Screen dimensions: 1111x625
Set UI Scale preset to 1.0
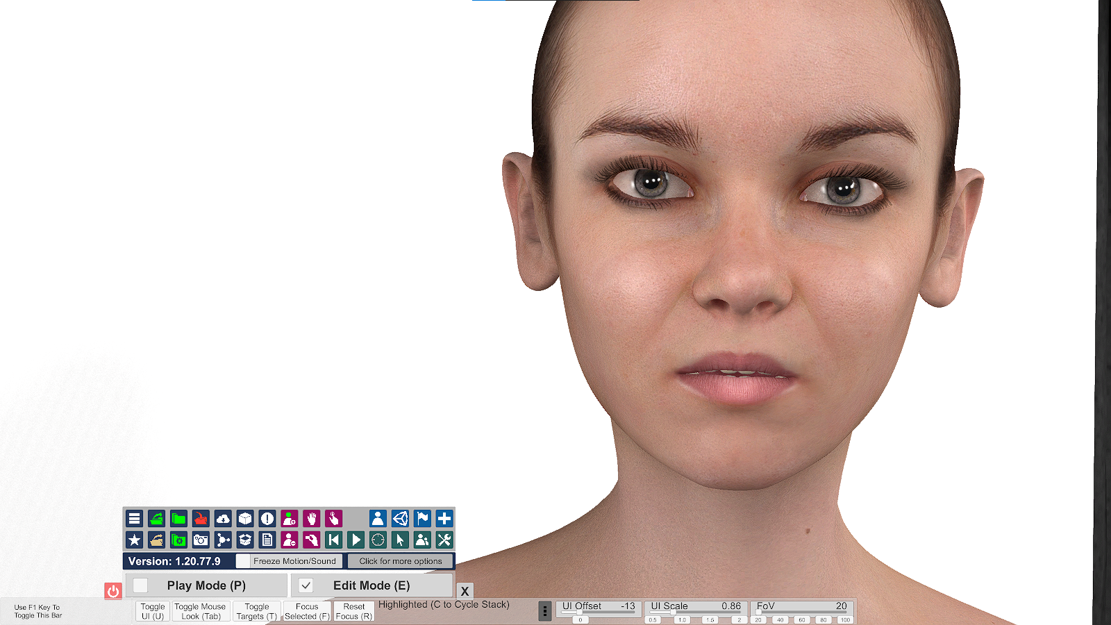tap(682, 620)
